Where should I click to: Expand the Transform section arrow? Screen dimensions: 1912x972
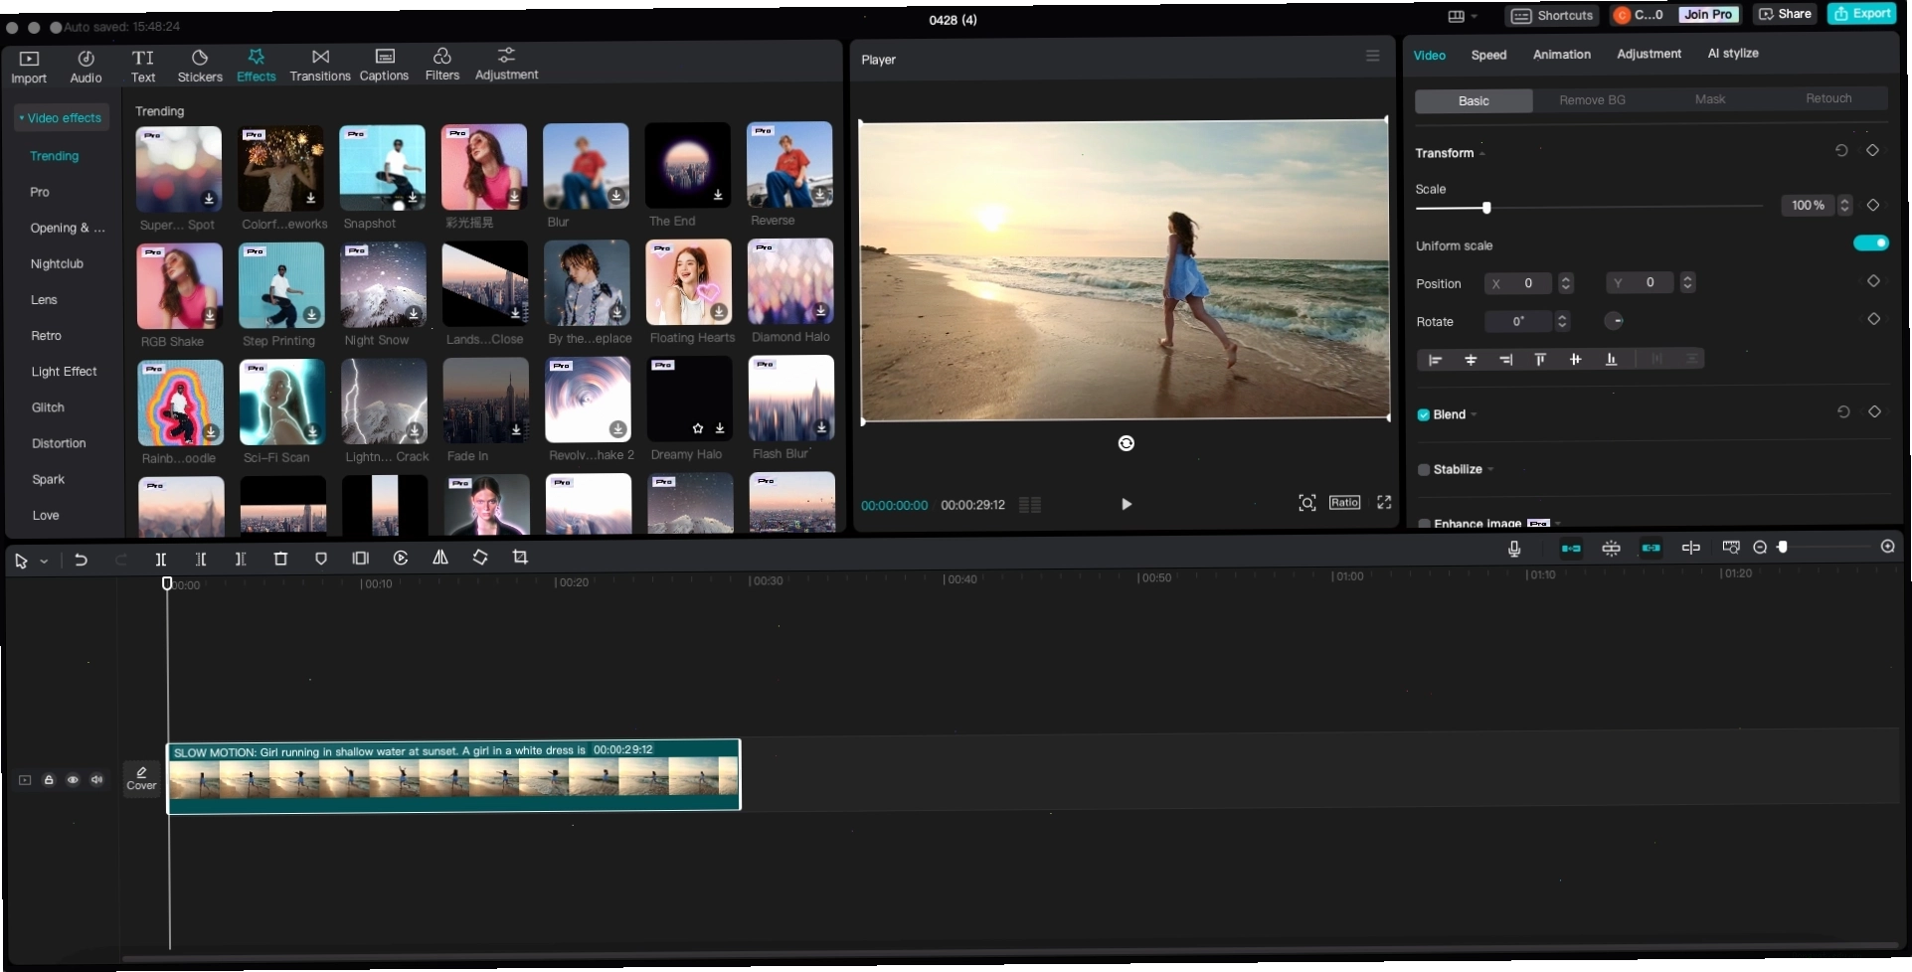click(x=1482, y=153)
